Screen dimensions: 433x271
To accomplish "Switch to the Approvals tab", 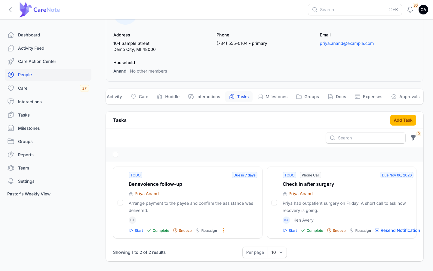I will (405, 97).
